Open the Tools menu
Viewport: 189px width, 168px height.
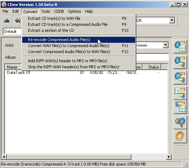(x=46, y=11)
